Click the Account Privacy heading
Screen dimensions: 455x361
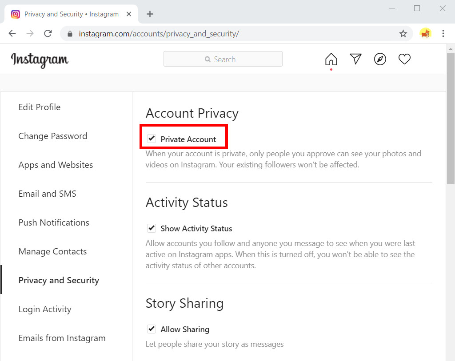point(192,113)
